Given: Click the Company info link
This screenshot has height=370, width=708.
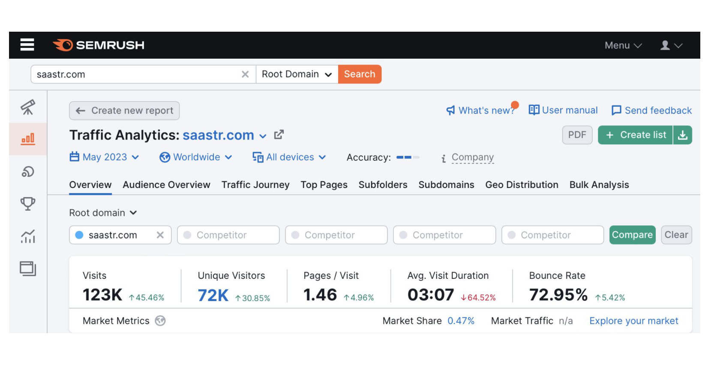Looking at the screenshot, I should [473, 158].
